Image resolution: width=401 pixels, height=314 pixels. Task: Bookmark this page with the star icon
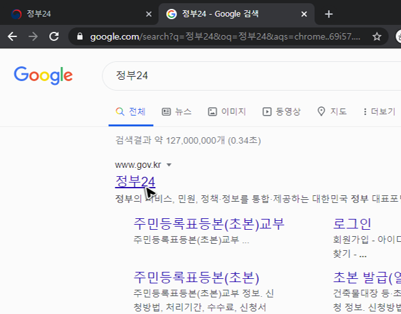[x=377, y=36]
